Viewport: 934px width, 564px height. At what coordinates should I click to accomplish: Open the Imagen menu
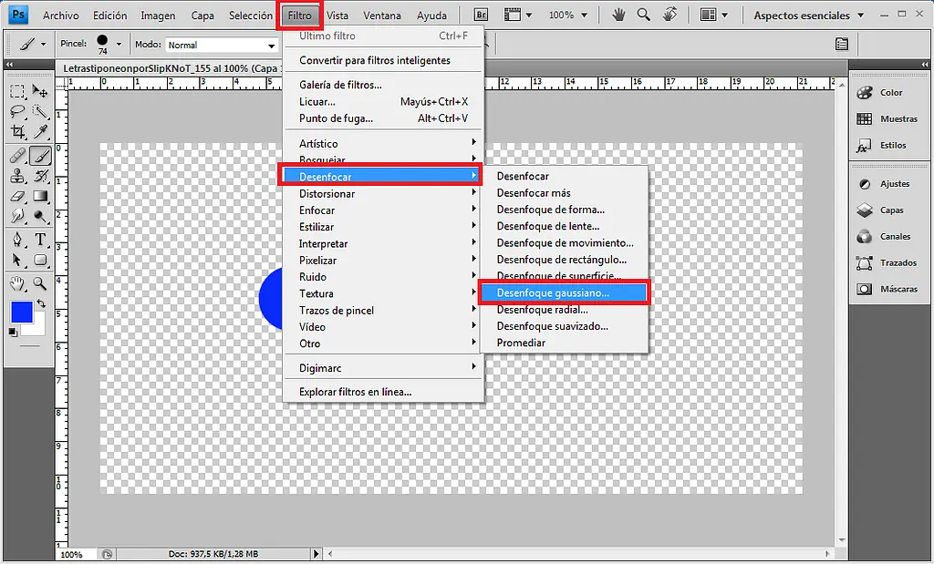(x=158, y=15)
